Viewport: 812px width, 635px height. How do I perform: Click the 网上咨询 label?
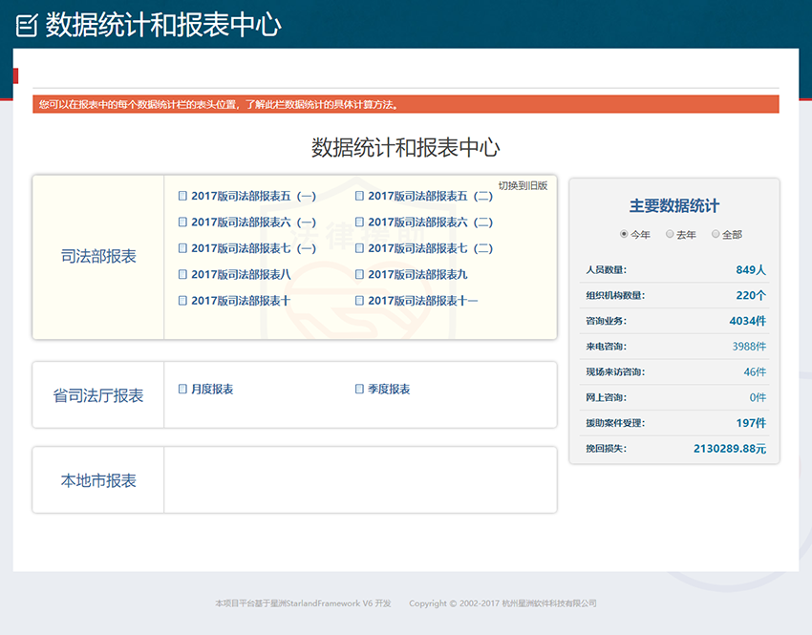[606, 397]
